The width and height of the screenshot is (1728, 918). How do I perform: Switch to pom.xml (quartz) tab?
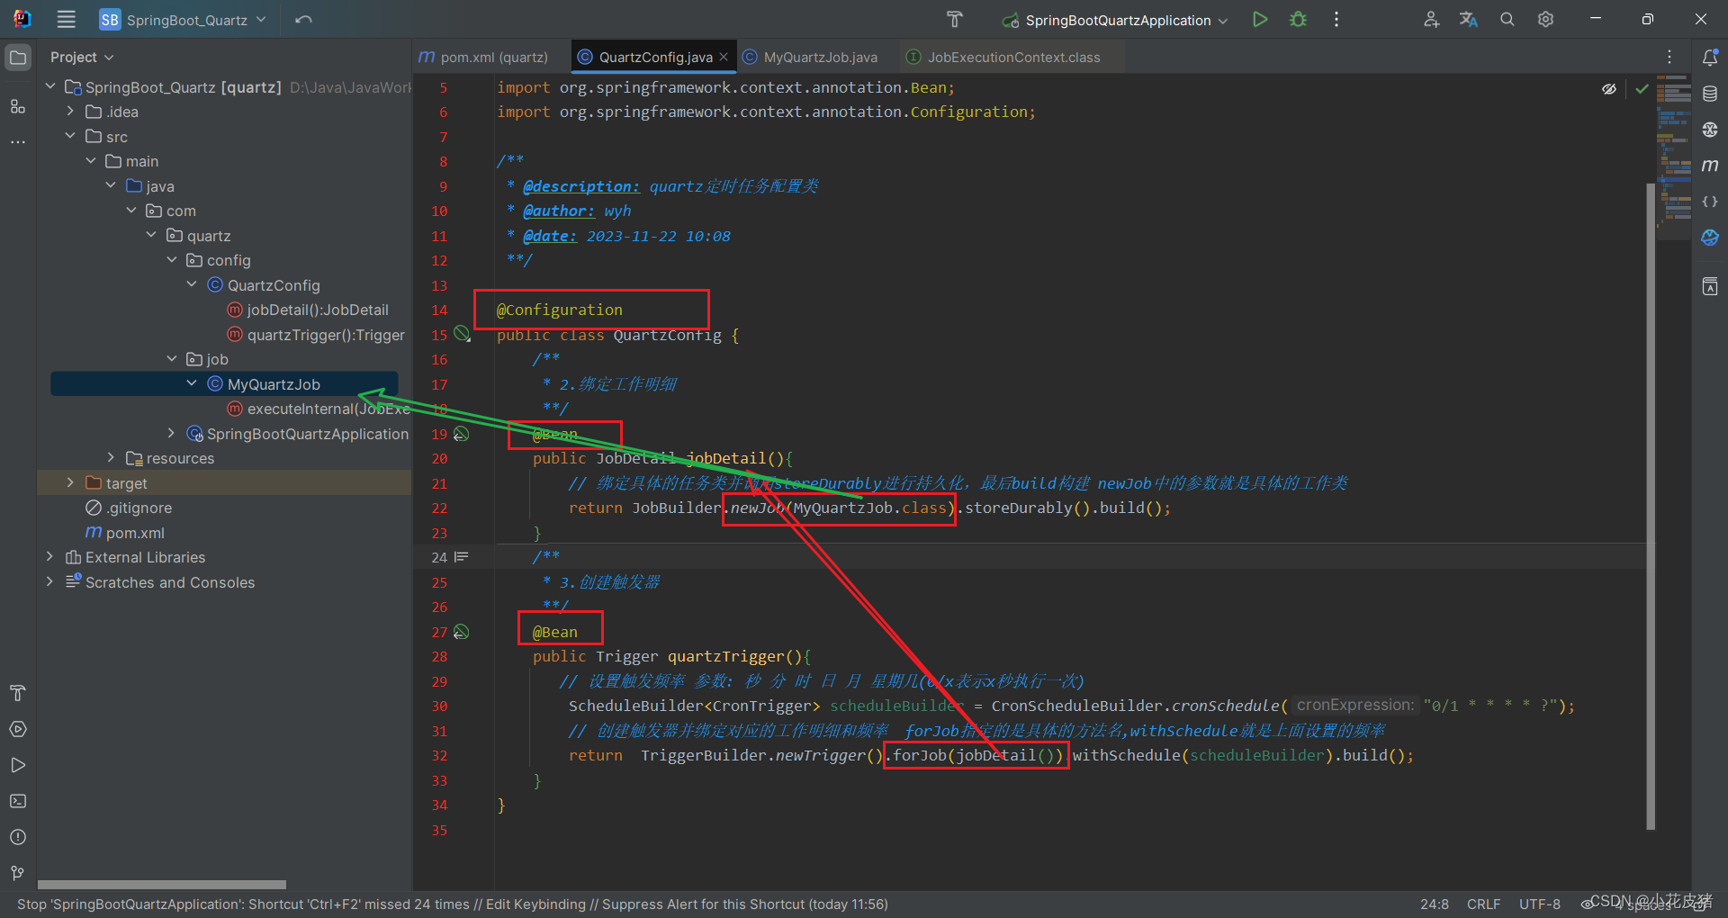[x=483, y=57]
